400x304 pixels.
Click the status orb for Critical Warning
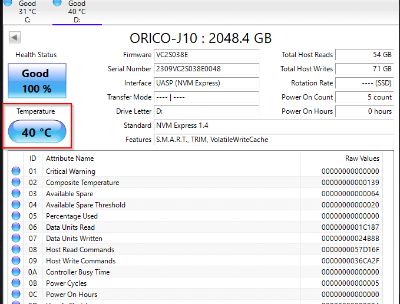(x=16, y=171)
